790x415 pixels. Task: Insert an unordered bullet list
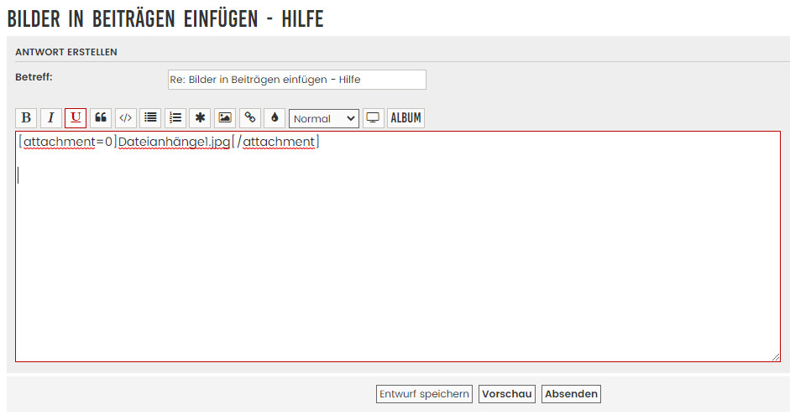[150, 118]
